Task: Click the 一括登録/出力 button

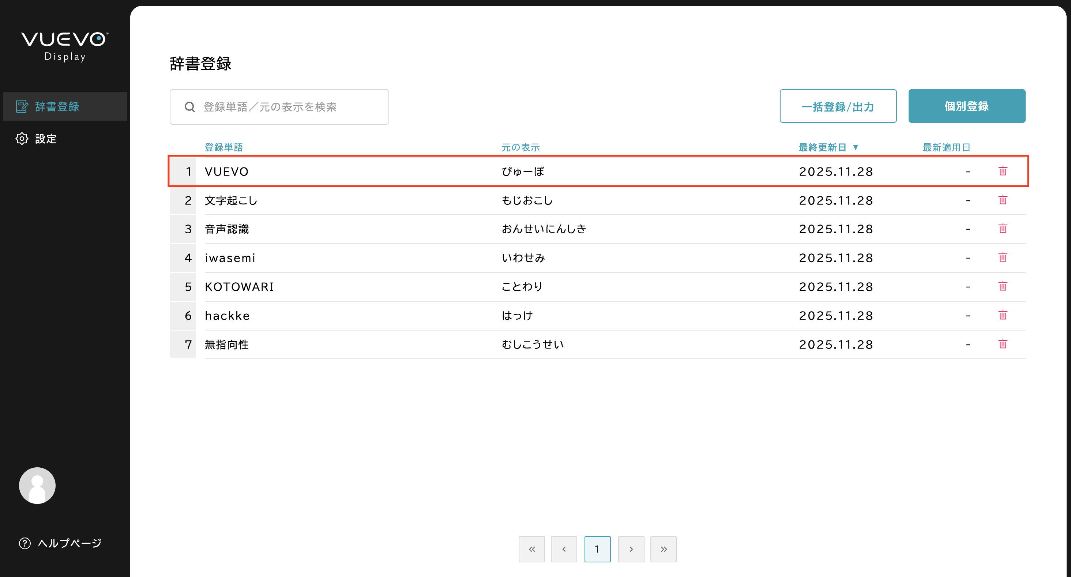Action: [837, 106]
